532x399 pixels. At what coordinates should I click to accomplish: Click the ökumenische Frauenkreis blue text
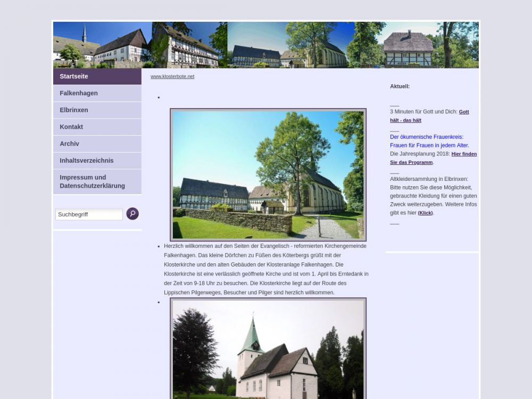429,141
